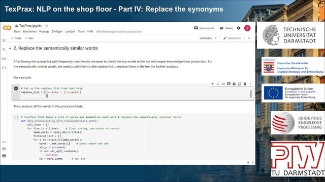The width and height of the screenshot is (325, 182).
Task: Open the code snippets sidebar icon
Action: [4, 142]
